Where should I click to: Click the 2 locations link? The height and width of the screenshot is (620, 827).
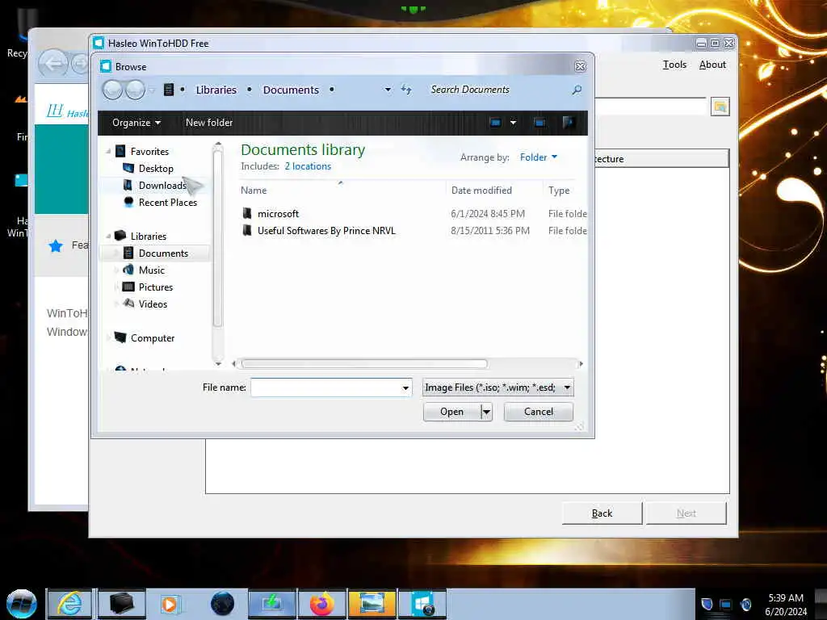[308, 166]
